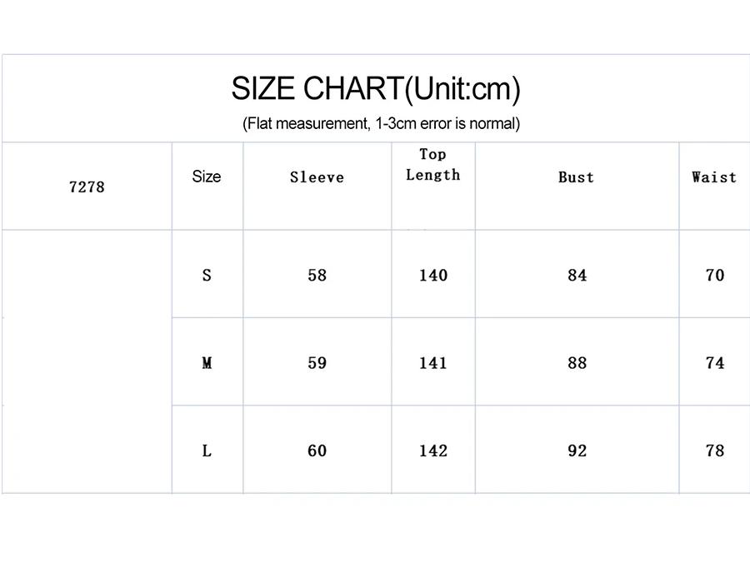Click the flat measurement note text
The height and width of the screenshot is (562, 750).
(381, 124)
